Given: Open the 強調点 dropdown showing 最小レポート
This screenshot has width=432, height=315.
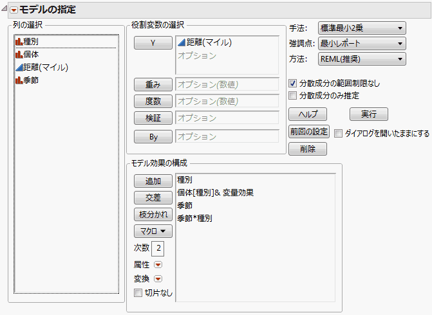Looking at the screenshot, I should [362, 44].
